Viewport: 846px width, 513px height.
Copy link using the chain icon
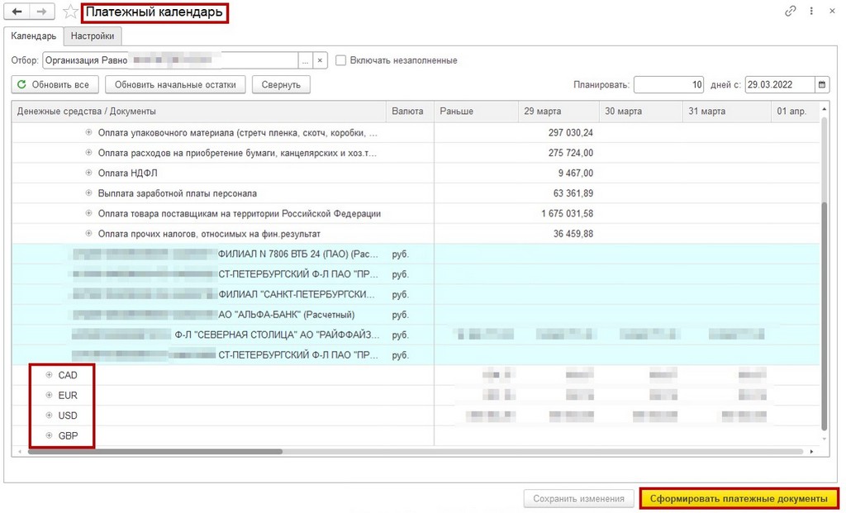point(790,11)
